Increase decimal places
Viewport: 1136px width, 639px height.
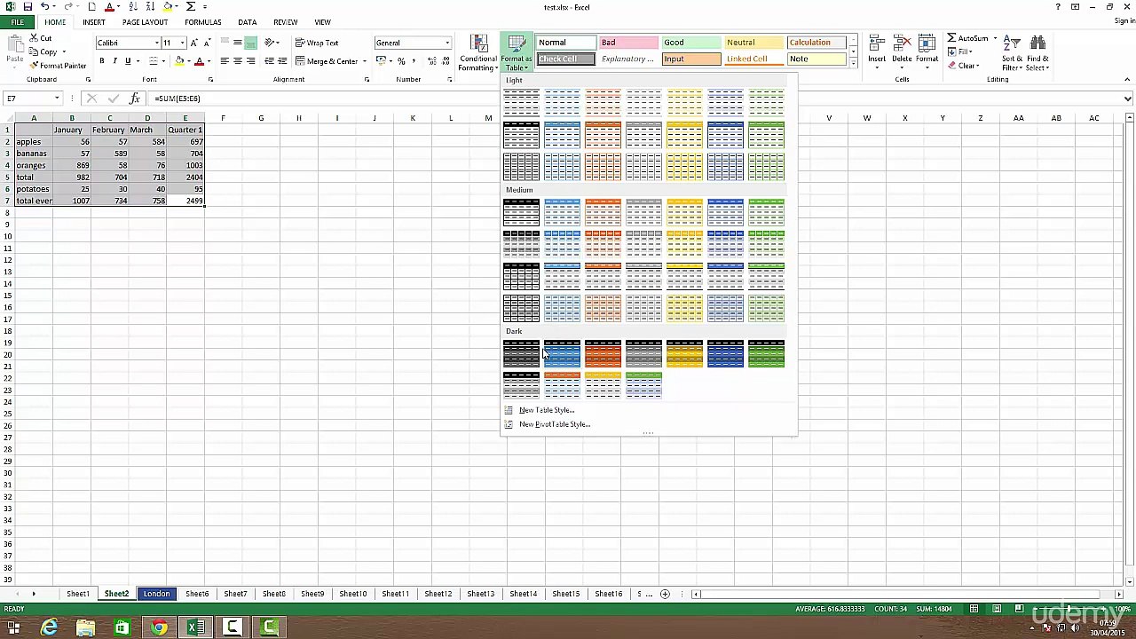point(432,61)
